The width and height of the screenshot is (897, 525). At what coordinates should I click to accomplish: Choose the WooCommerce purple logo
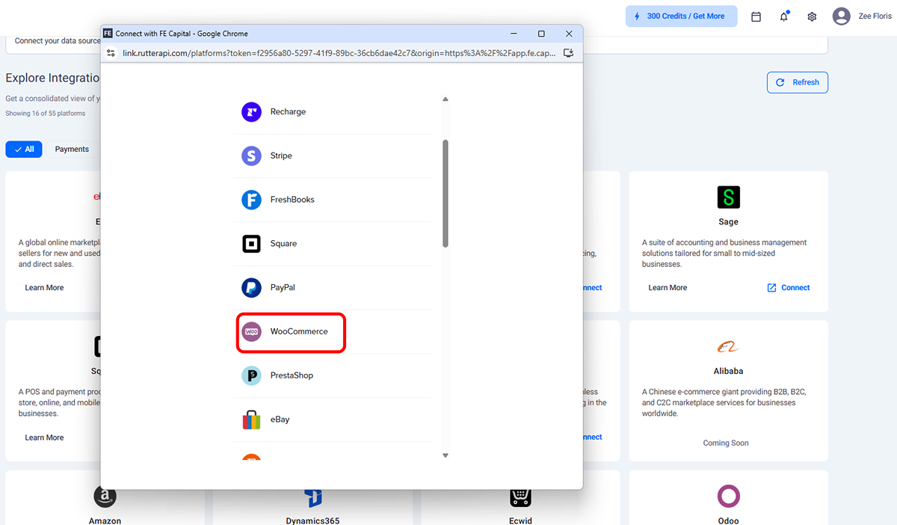tap(251, 331)
